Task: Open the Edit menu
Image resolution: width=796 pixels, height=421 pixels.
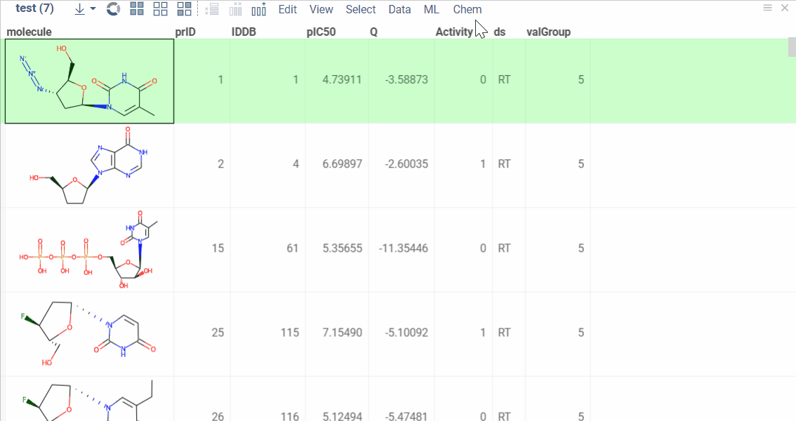Action: 287,10
